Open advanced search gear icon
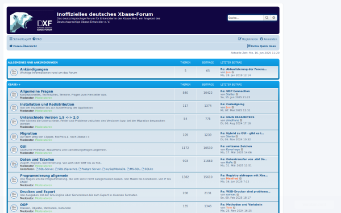Screen dimensions: 341x213 pyautogui.click(x=273, y=18)
